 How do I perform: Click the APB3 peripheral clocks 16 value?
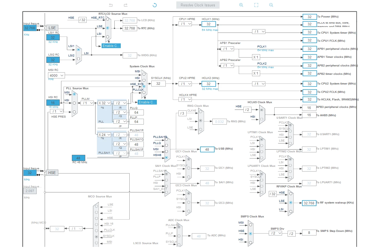pyautogui.click(x=309, y=108)
